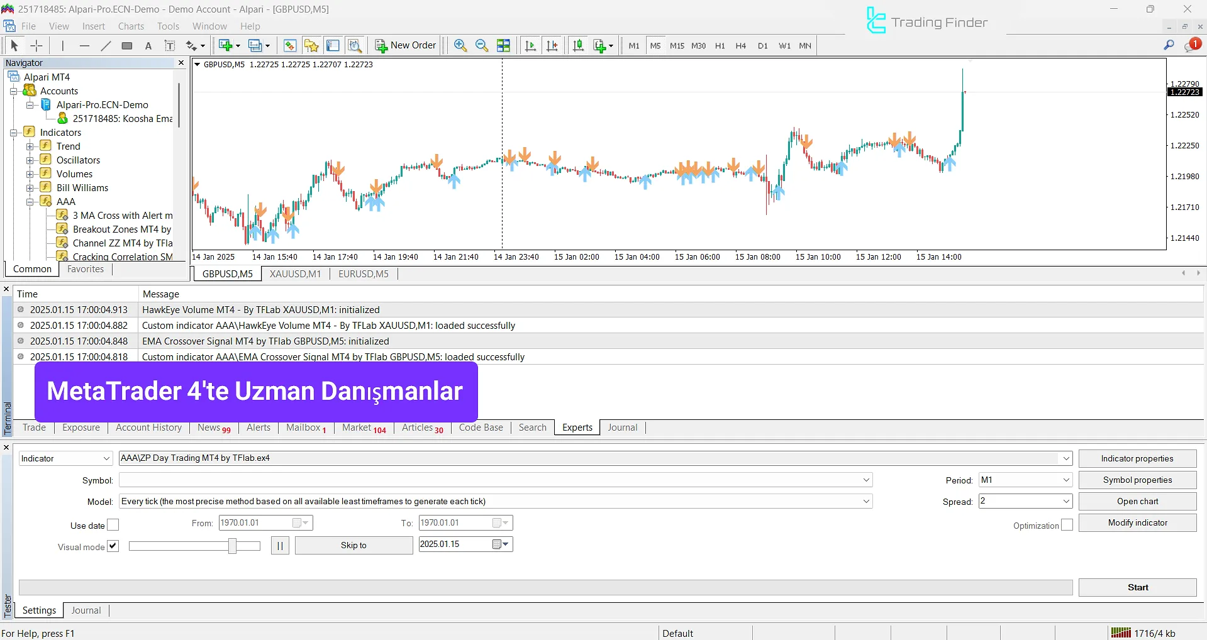The image size is (1207, 640).
Task: Enable chart shift icon
Action: coord(552,45)
